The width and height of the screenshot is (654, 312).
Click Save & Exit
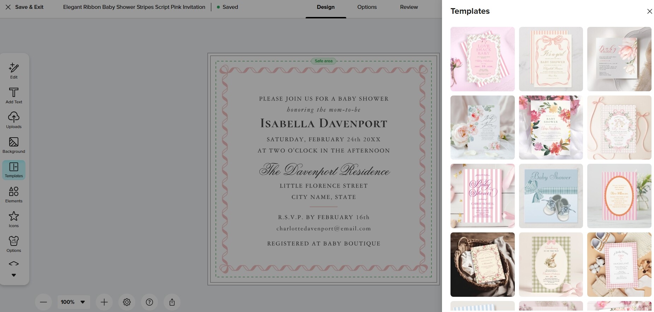click(x=25, y=7)
